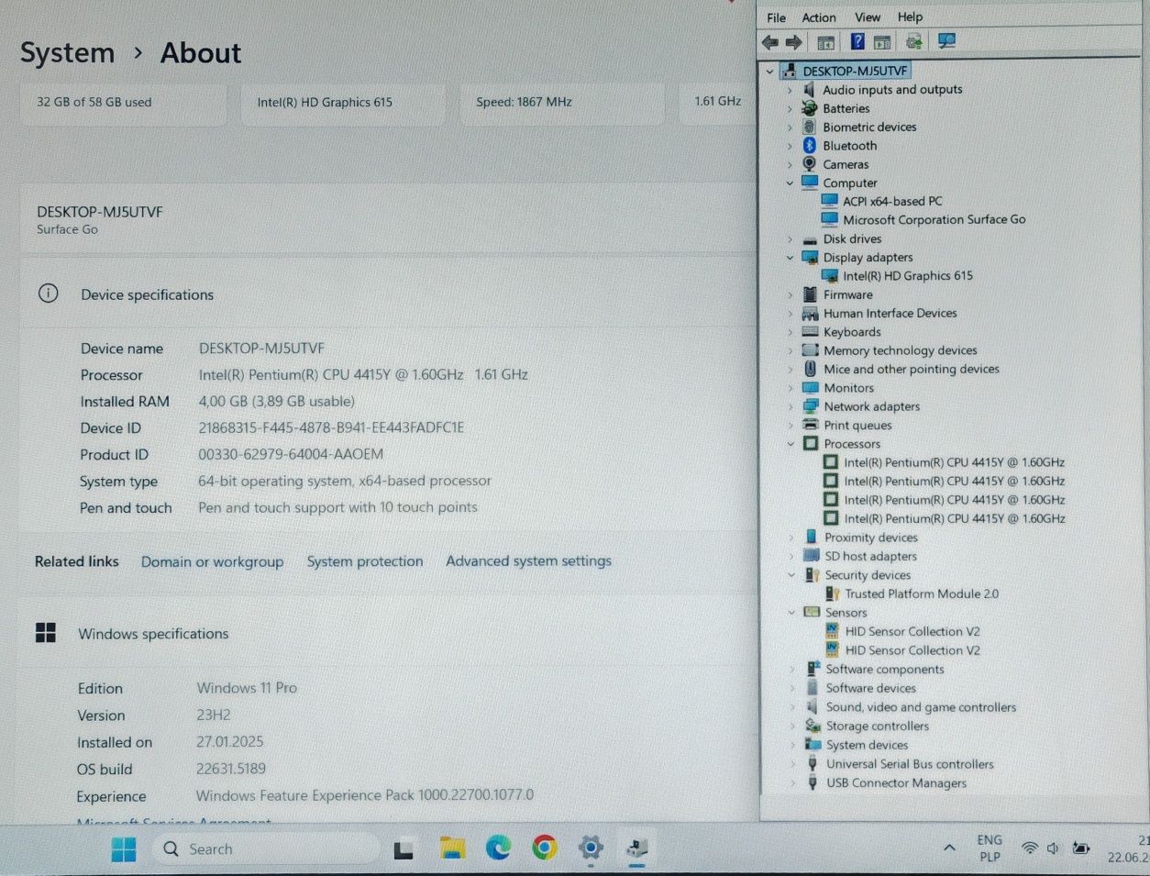
Task: Collapse the Computer category
Action: [790, 183]
